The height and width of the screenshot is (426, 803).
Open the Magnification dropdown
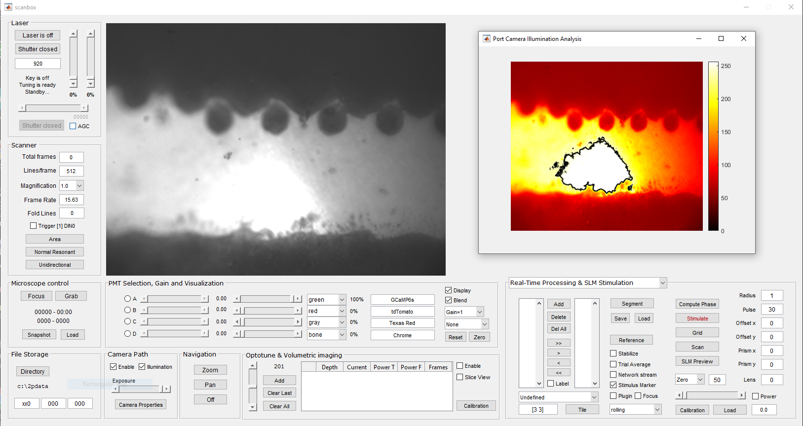[79, 186]
